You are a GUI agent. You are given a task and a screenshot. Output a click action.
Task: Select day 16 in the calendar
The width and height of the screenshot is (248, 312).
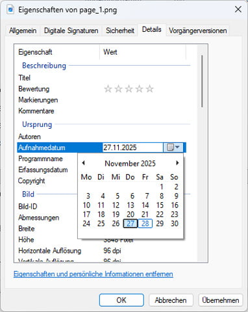coord(175,205)
